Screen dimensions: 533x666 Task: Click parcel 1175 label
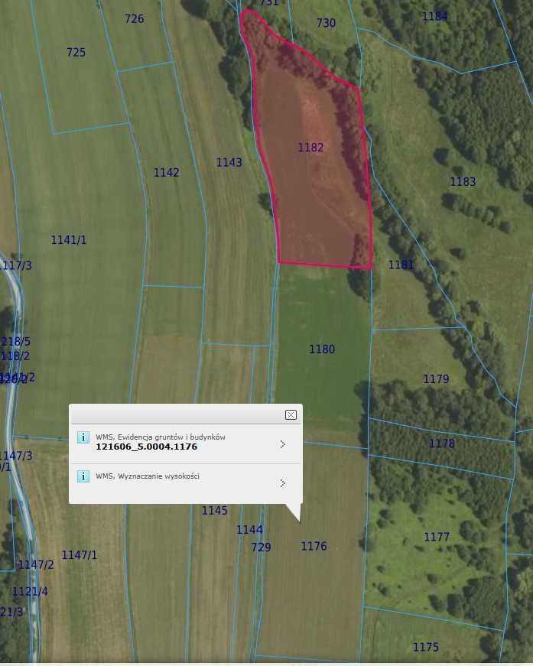pyautogui.click(x=426, y=647)
